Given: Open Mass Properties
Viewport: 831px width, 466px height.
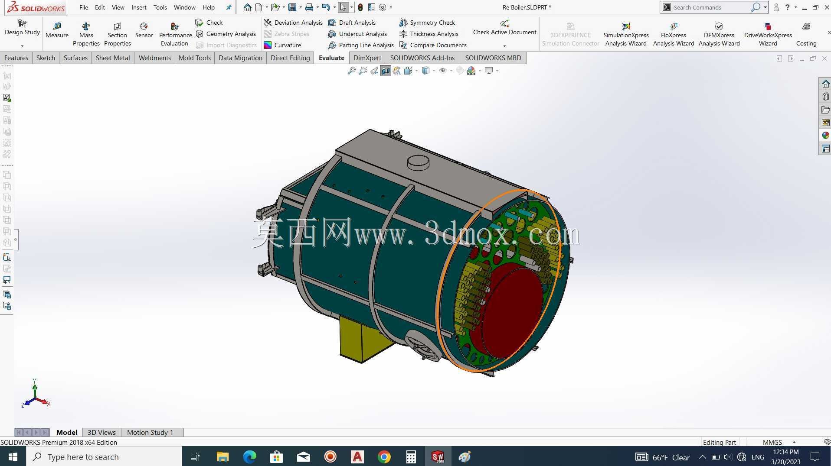Looking at the screenshot, I should [x=86, y=34].
